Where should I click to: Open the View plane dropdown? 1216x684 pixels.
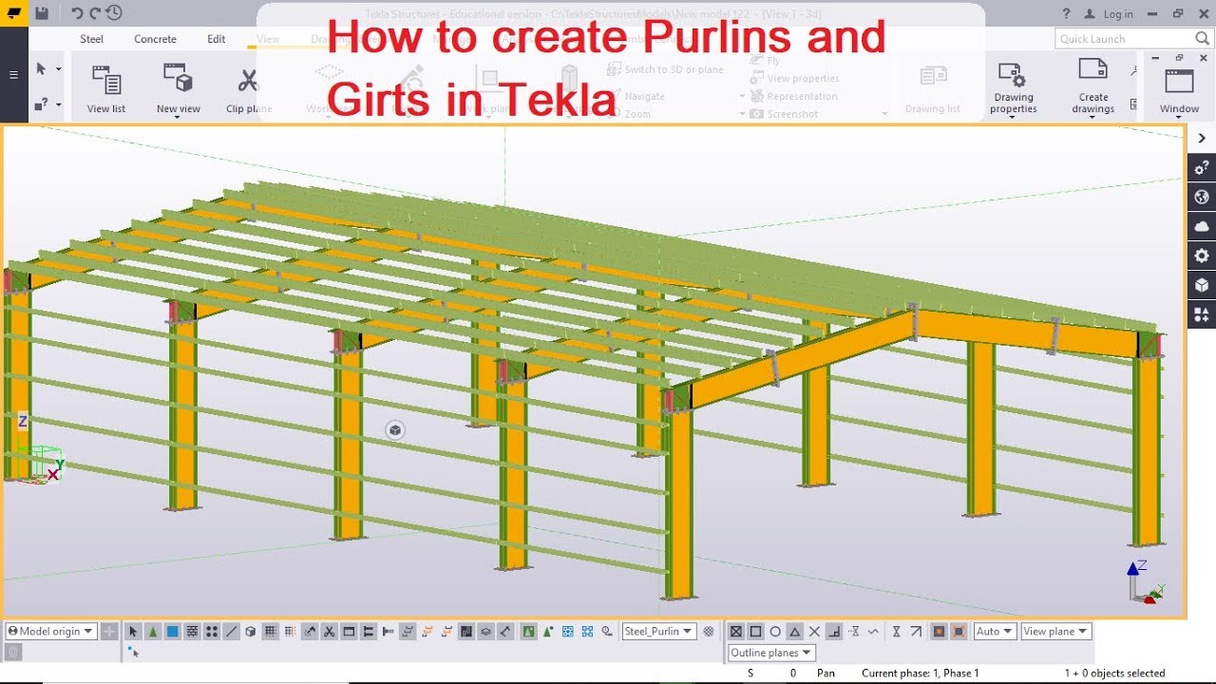[1055, 631]
